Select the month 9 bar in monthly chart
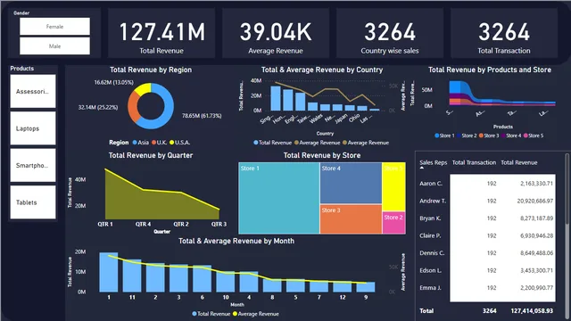The height and width of the screenshot is (321, 571). [366, 287]
